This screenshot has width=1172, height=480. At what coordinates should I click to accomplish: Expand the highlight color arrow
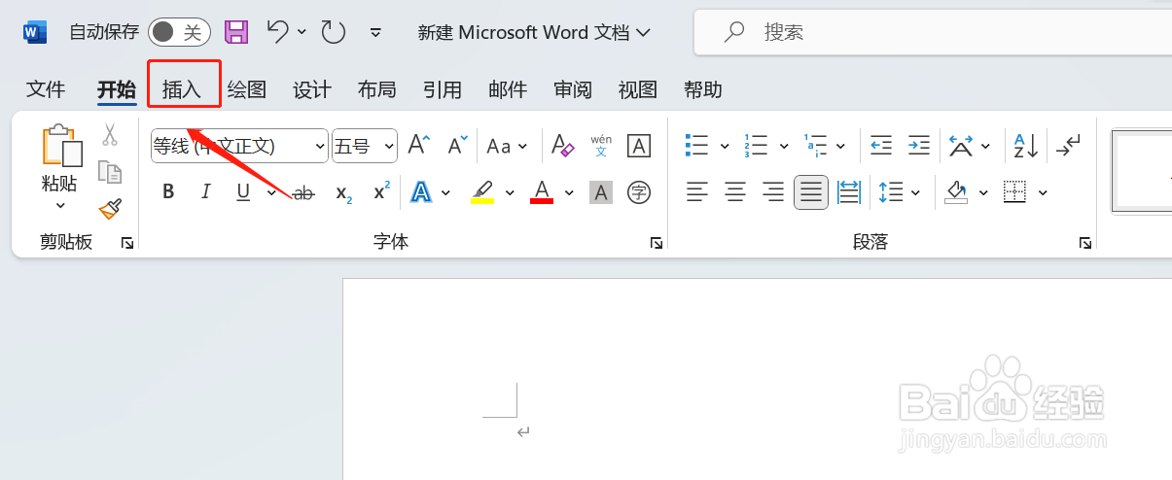[510, 192]
